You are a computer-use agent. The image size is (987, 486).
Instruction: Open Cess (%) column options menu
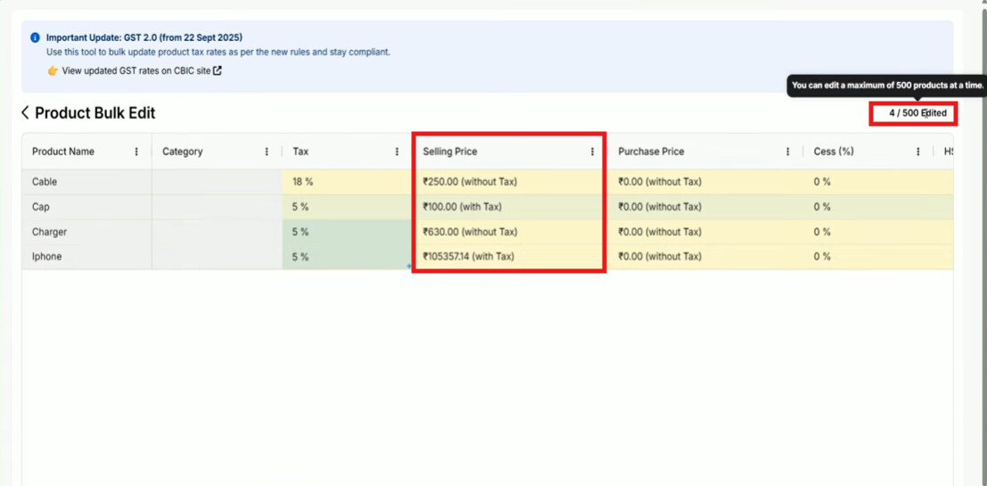point(918,152)
